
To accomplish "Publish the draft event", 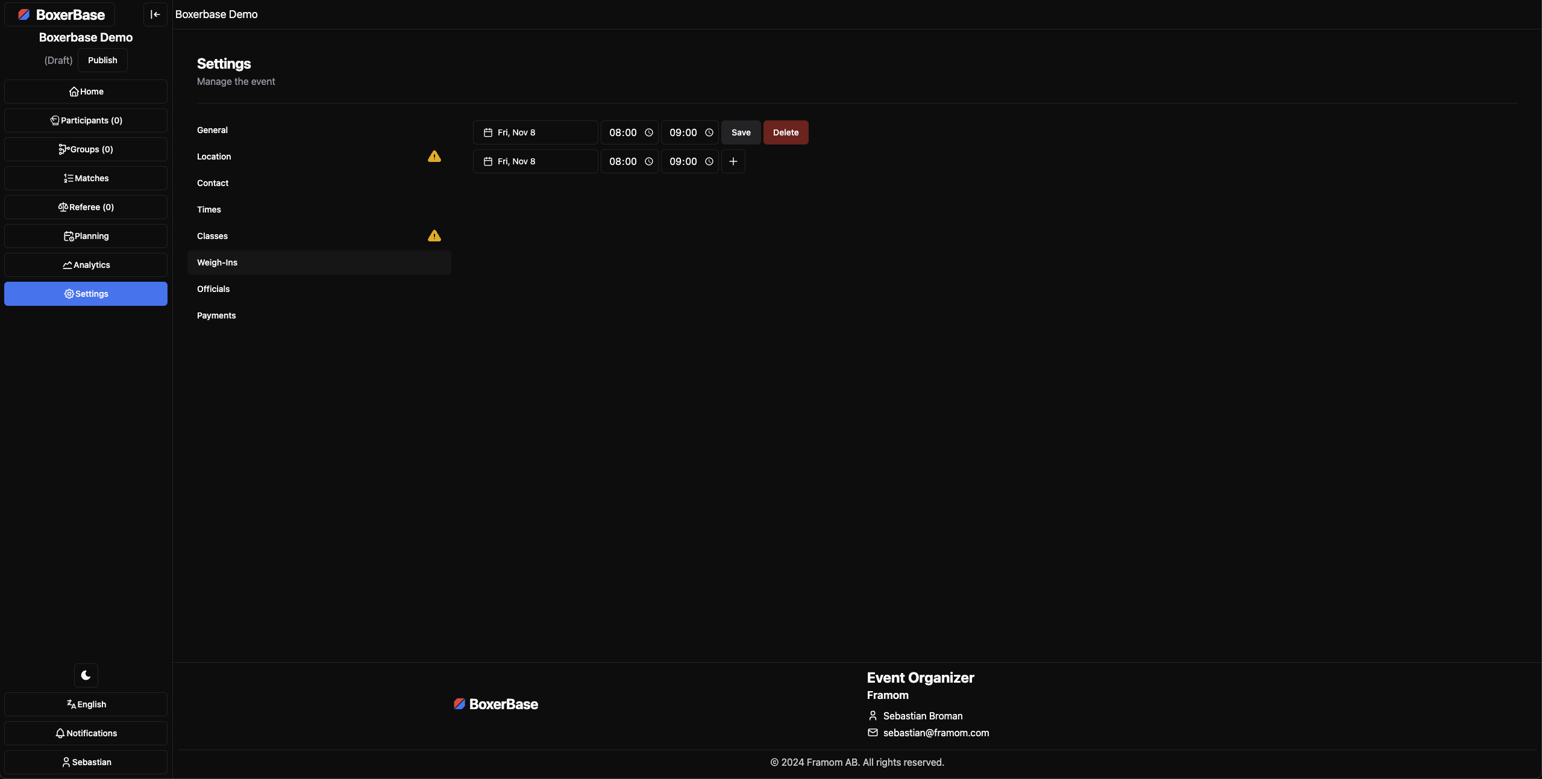I will [102, 60].
